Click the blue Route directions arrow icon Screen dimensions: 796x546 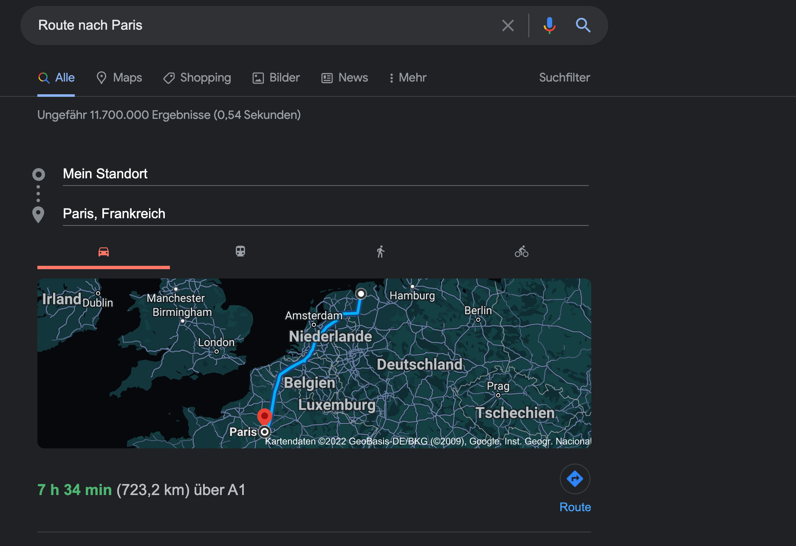(575, 479)
